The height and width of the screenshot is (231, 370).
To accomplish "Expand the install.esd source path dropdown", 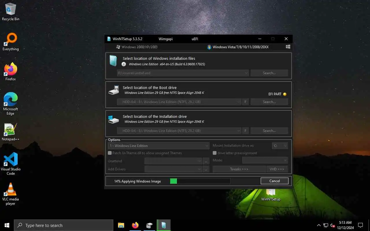I will (246, 73).
